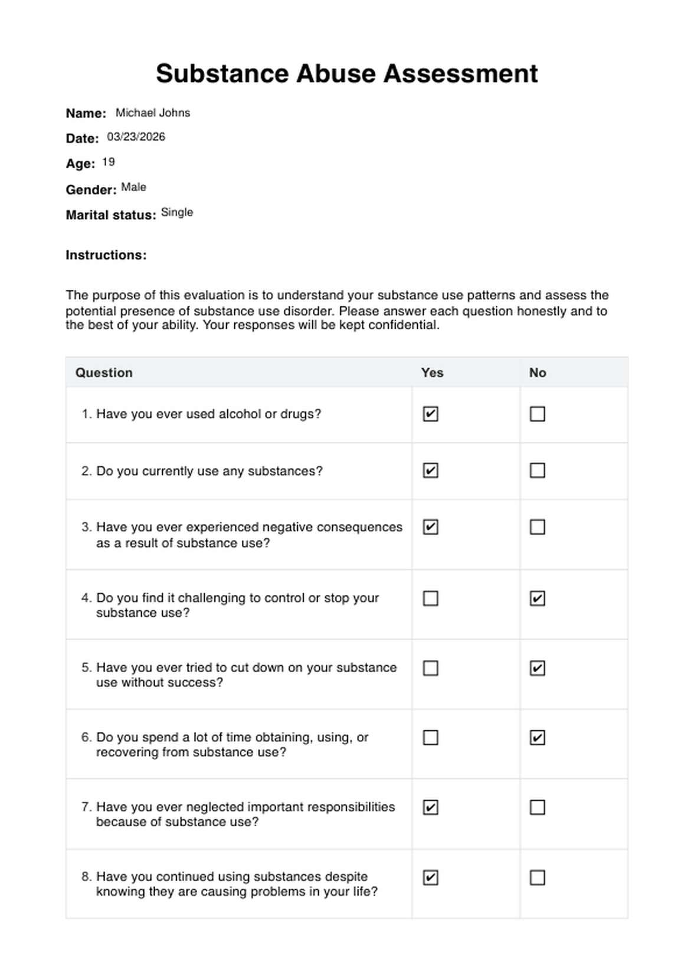Screen dimensions: 694x962
Task: Select No for question 2 current use
Action: point(537,471)
